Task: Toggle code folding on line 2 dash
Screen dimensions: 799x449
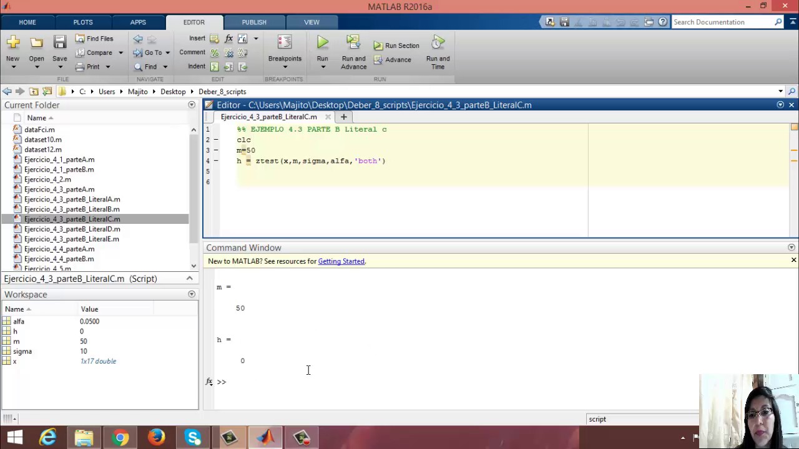Action: coord(216,140)
